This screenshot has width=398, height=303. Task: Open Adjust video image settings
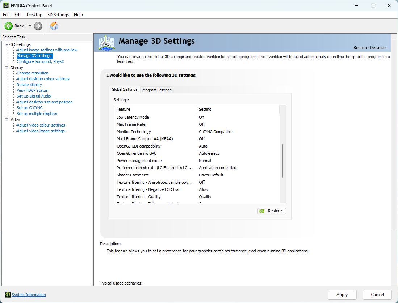click(41, 131)
